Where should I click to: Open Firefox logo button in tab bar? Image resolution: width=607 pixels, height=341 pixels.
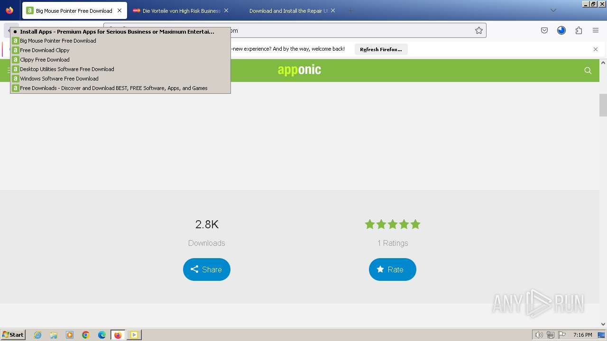[x=9, y=10]
